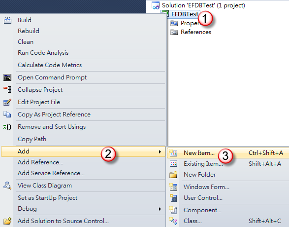The image size is (289, 227).
Task: Click the Class icon in submenu
Action: coord(173,221)
